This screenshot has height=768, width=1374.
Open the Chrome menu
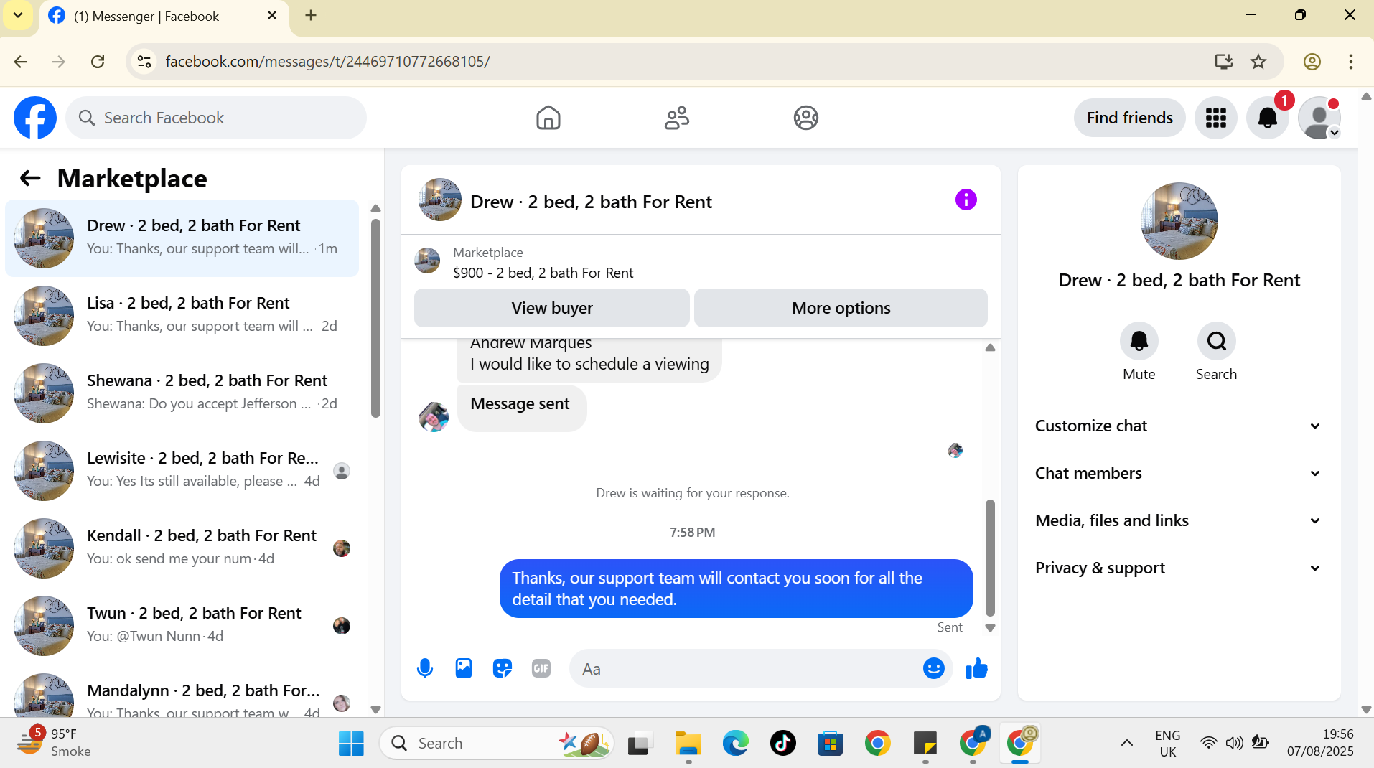1350,62
